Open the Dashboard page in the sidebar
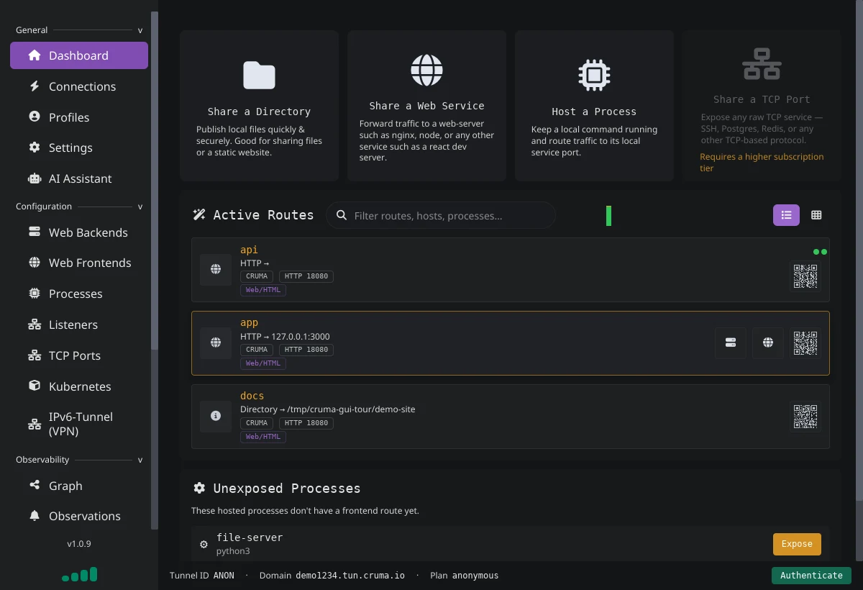 pyautogui.click(x=79, y=55)
